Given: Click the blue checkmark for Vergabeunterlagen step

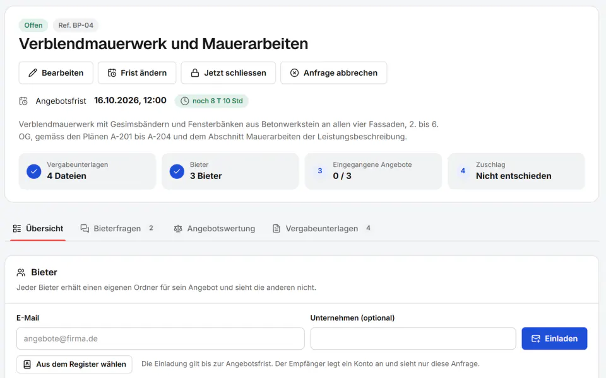Looking at the screenshot, I should 34,171.
